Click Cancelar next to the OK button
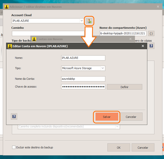This screenshot has width=164, height=159. click(143, 147)
